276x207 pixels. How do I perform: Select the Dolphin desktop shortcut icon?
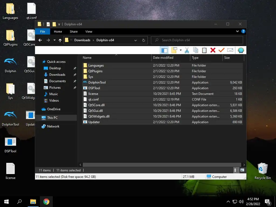(x=11, y=65)
